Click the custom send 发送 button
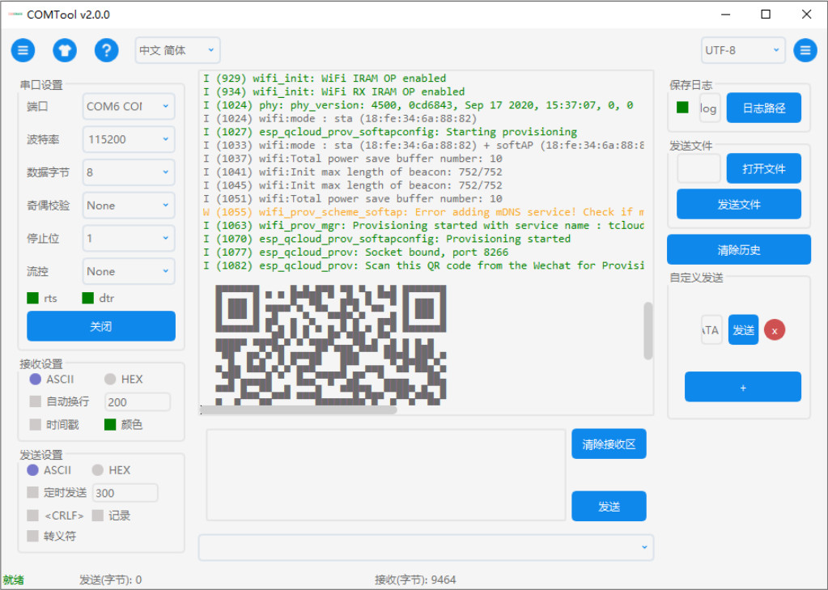 coord(743,329)
